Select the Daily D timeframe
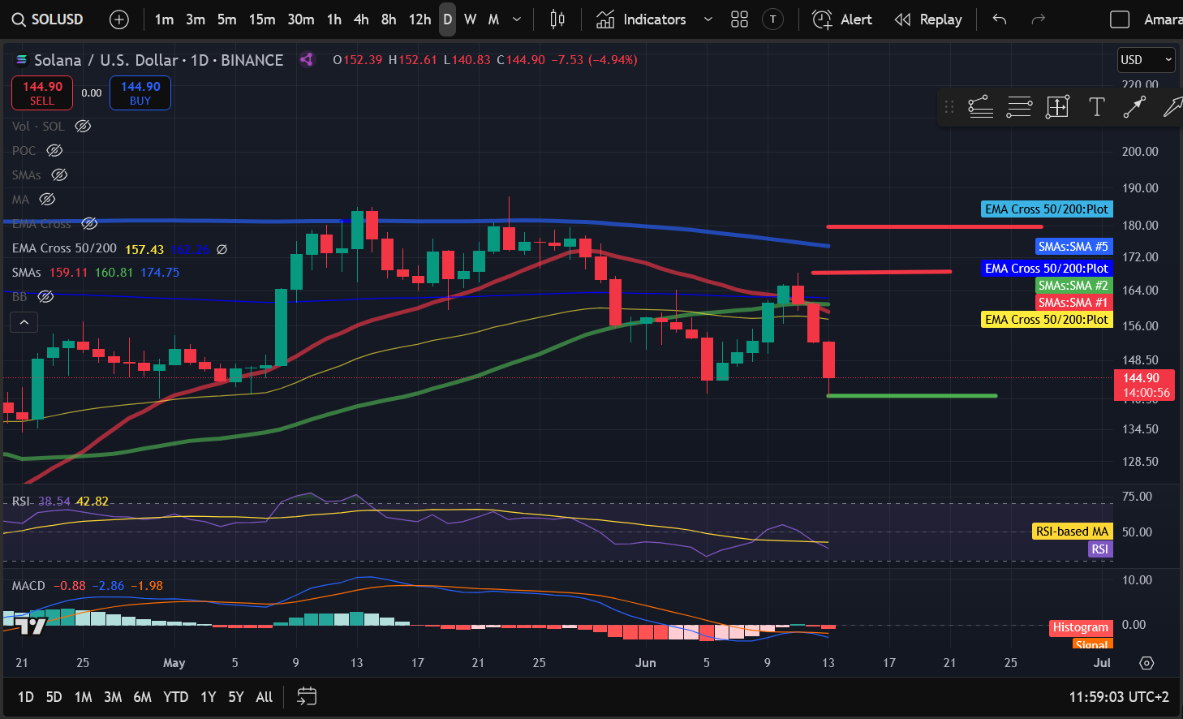1183x719 pixels. click(448, 19)
